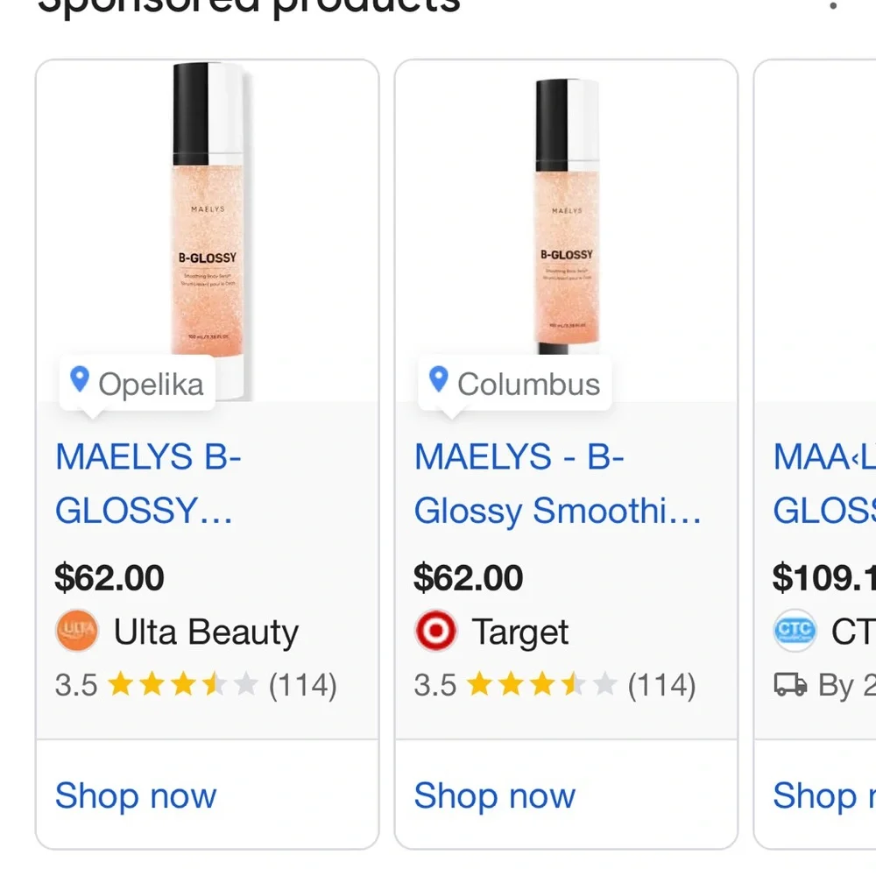Screen dimensions: 876x876
Task: Click the Target bullseye logo
Action: pyautogui.click(x=435, y=632)
